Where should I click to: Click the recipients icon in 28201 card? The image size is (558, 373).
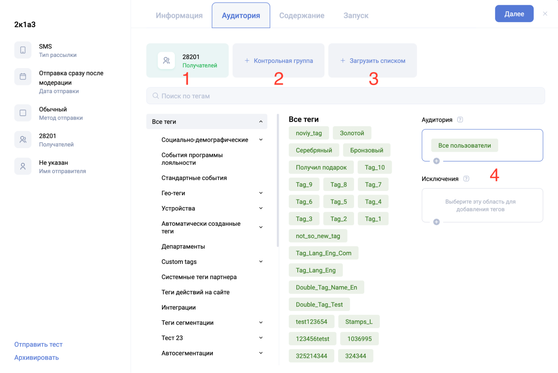pyautogui.click(x=166, y=61)
